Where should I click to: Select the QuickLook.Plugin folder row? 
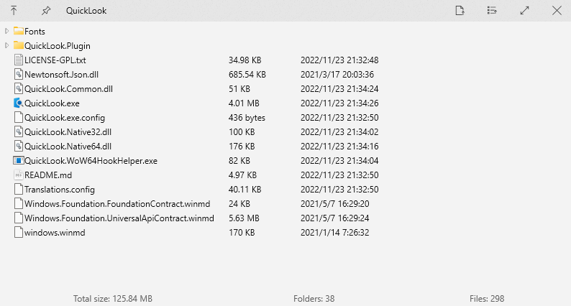coord(285,45)
